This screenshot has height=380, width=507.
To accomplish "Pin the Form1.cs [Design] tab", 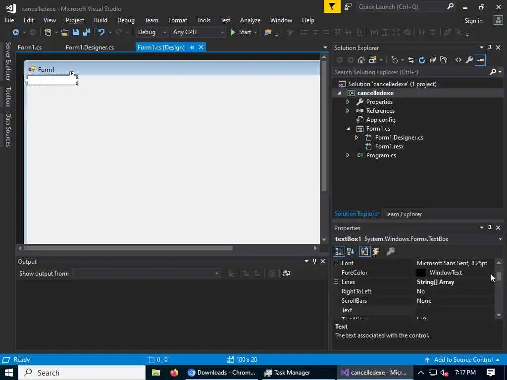I will pos(192,47).
